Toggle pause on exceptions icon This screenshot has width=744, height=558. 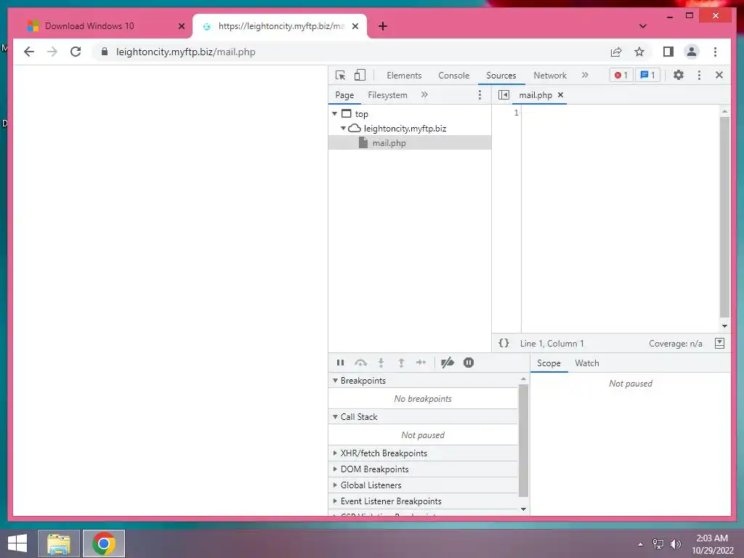pyautogui.click(x=469, y=363)
